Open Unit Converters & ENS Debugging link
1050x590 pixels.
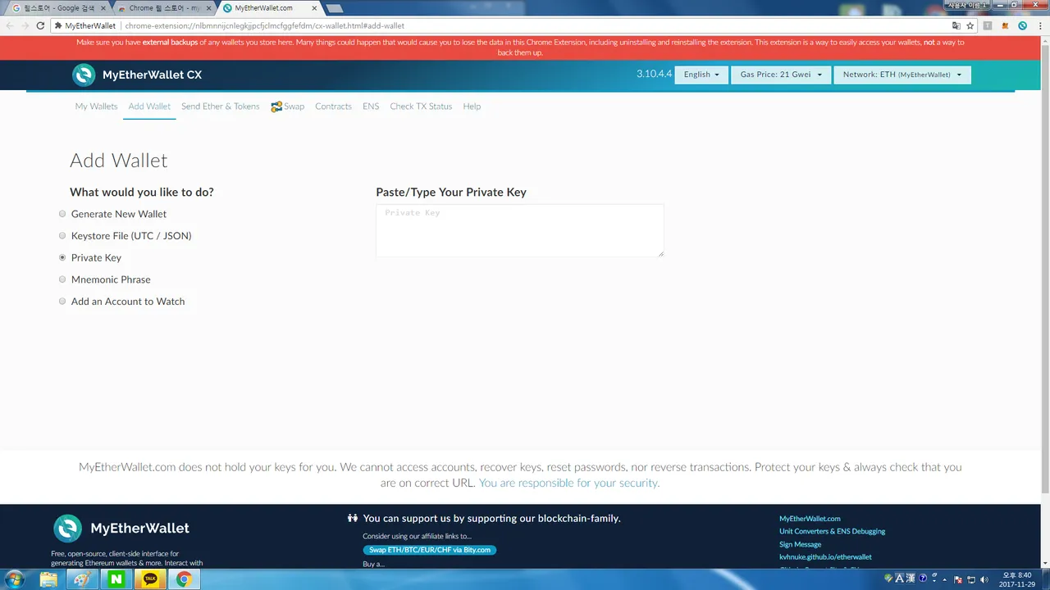click(832, 531)
